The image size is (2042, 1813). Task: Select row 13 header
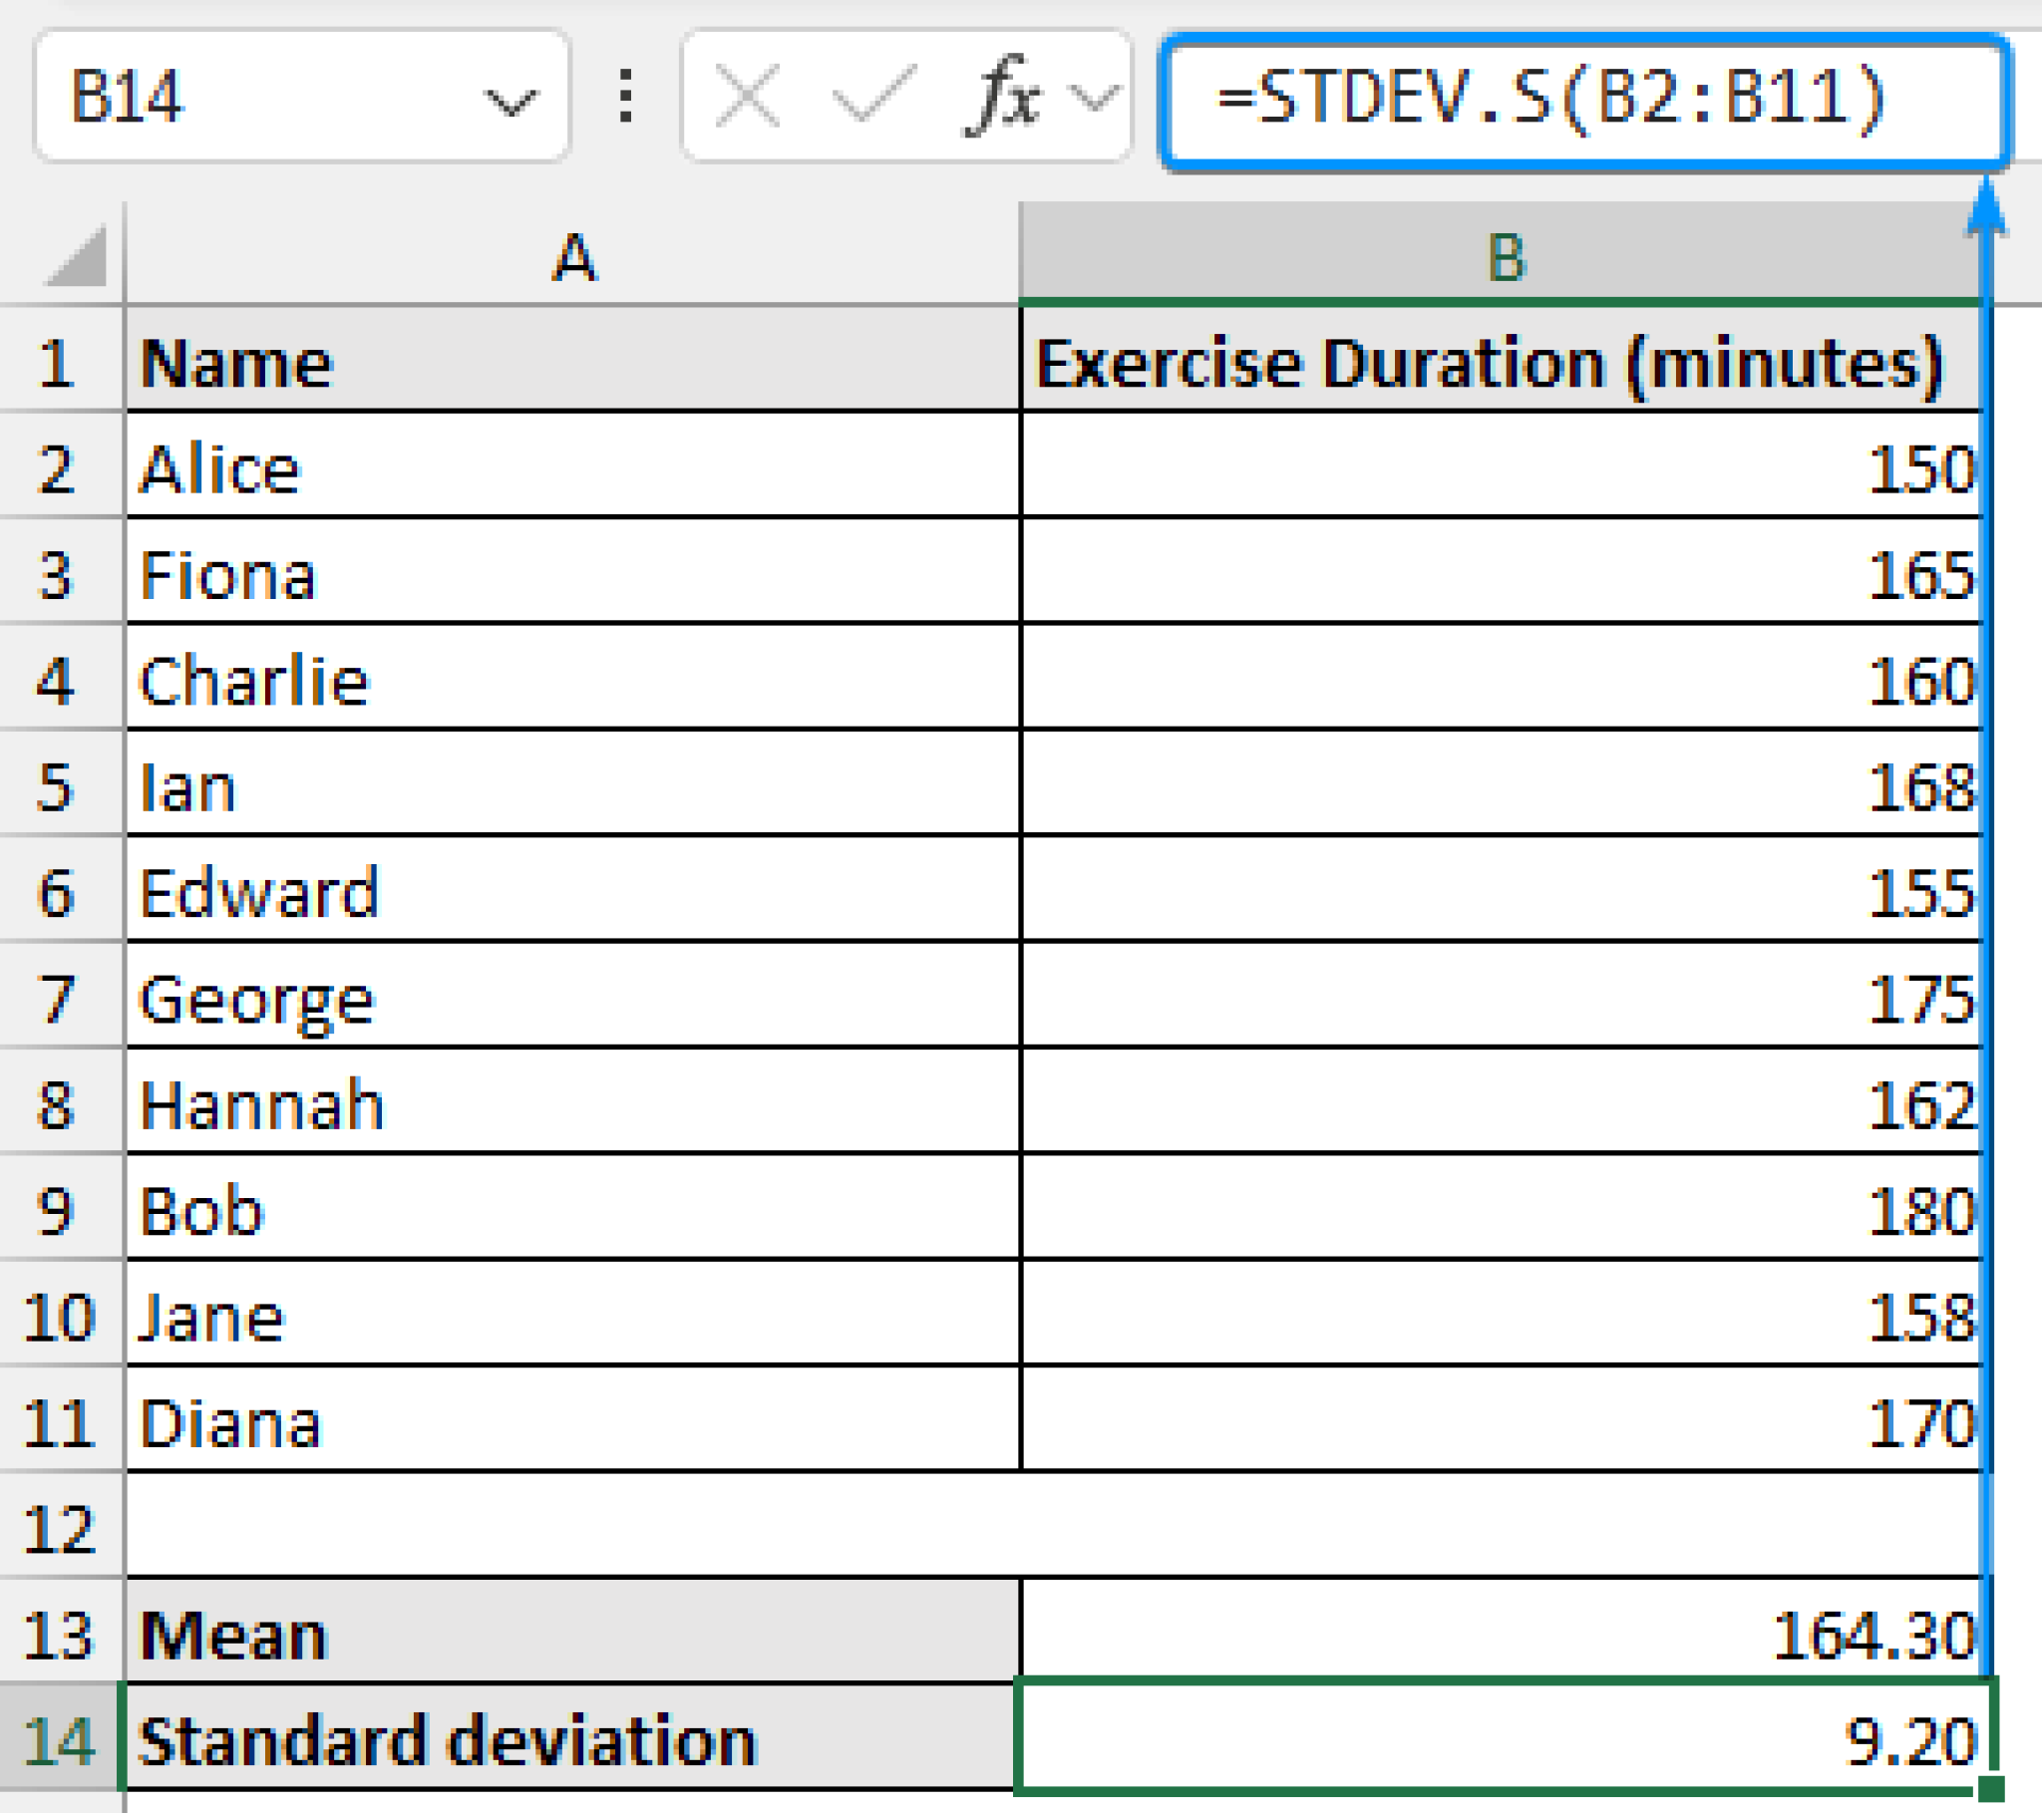click(61, 1632)
